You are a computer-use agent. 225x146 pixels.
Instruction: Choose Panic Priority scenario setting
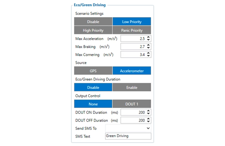(x=132, y=30)
